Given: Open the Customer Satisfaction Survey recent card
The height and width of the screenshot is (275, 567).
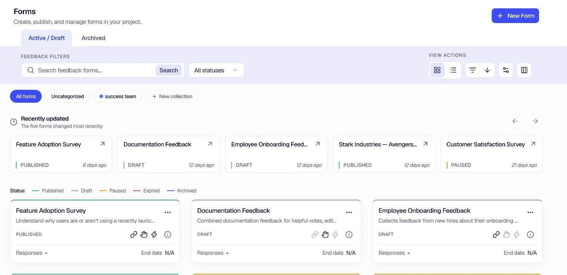Looking at the screenshot, I should click(x=491, y=154).
